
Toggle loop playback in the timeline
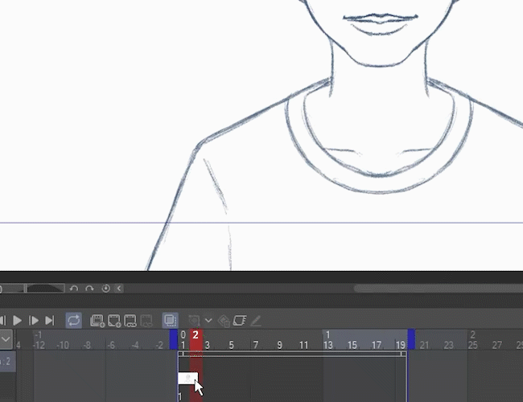point(74,320)
